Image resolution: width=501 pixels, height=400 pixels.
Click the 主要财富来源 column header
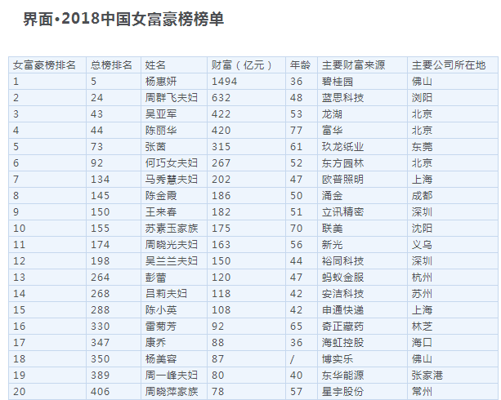coord(353,65)
